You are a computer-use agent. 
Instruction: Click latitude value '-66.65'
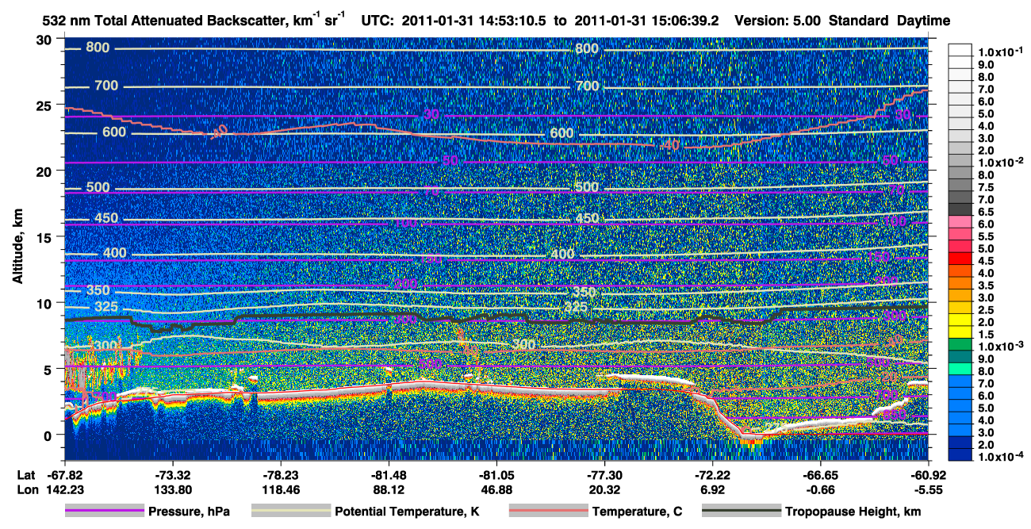coord(819,474)
